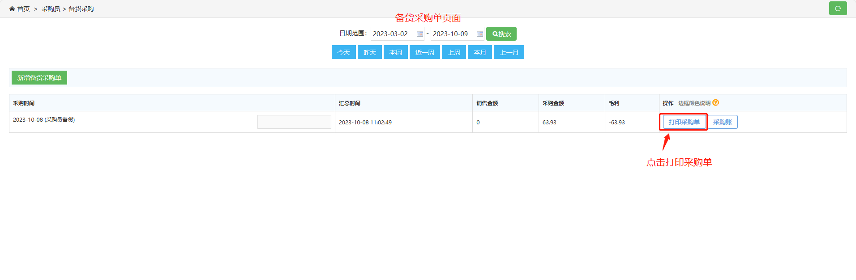This screenshot has height=280, width=856.
Task: Select the 昨天 date filter
Action: 369,52
